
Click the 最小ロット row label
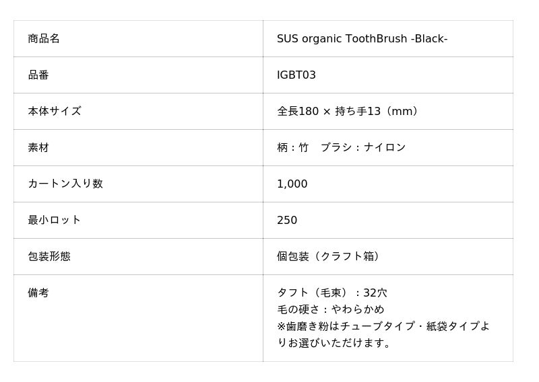point(55,221)
